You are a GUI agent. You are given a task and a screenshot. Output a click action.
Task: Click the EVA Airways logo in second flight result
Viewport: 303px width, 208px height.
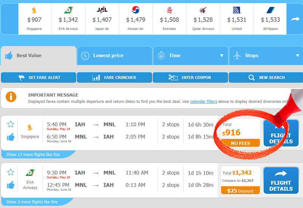point(30,173)
